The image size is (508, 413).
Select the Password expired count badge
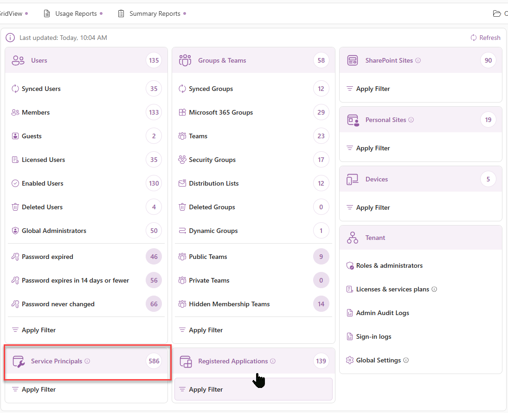[x=154, y=257]
